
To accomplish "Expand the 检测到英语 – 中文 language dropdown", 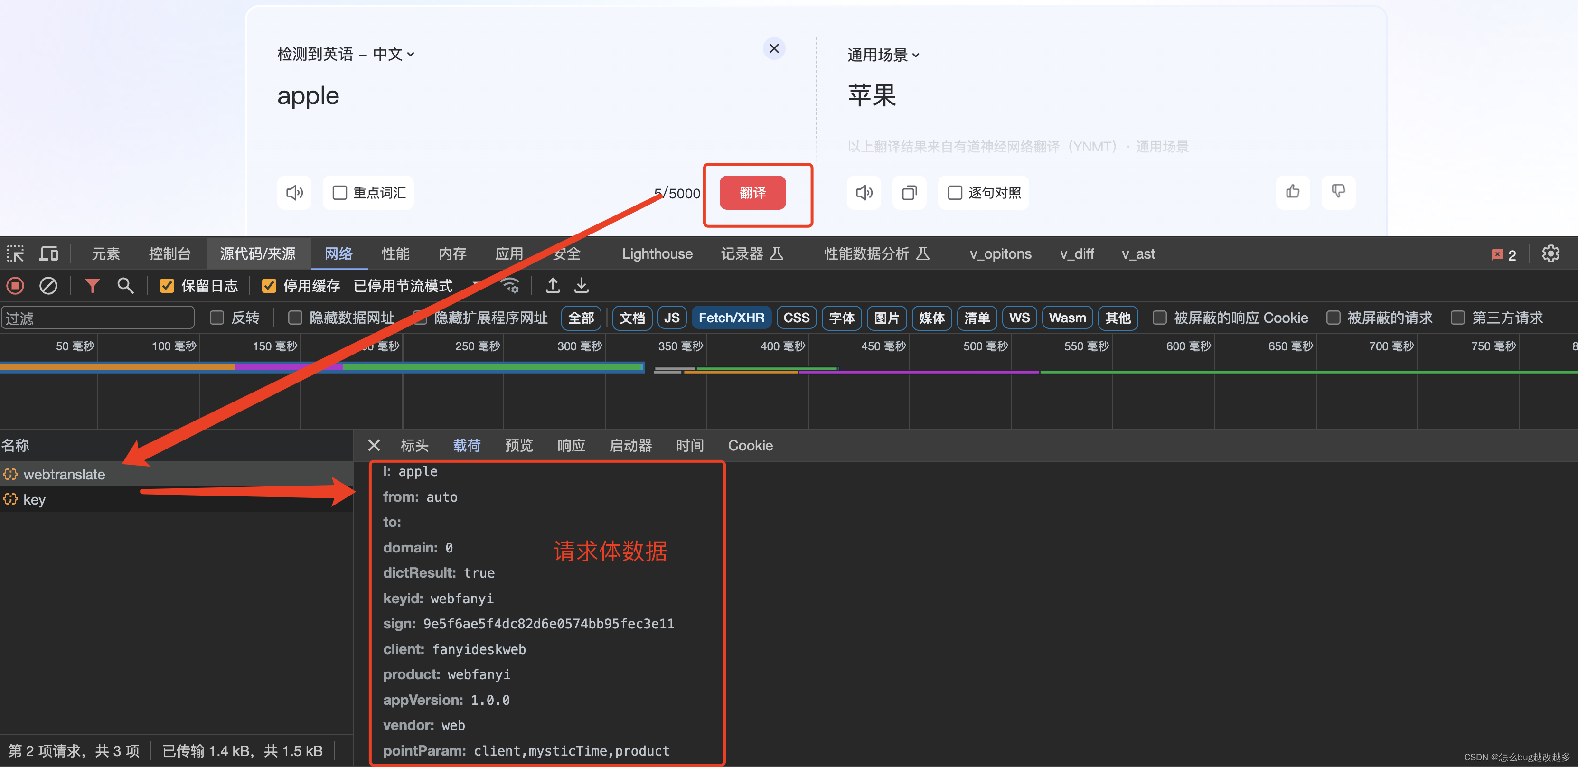I will pyautogui.click(x=346, y=54).
